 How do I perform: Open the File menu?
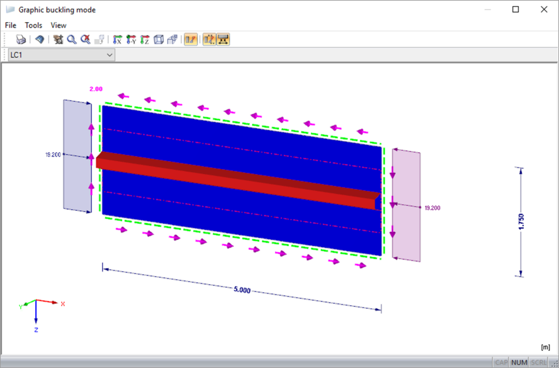coord(10,25)
